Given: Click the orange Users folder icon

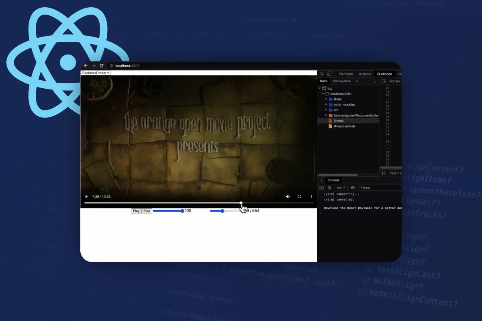Looking at the screenshot, I should (x=330, y=115).
